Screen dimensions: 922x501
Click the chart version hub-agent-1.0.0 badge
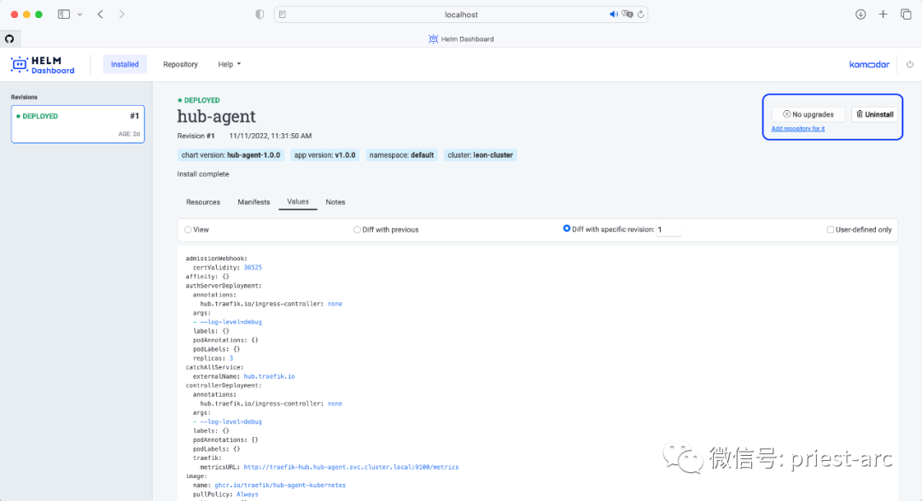(230, 155)
